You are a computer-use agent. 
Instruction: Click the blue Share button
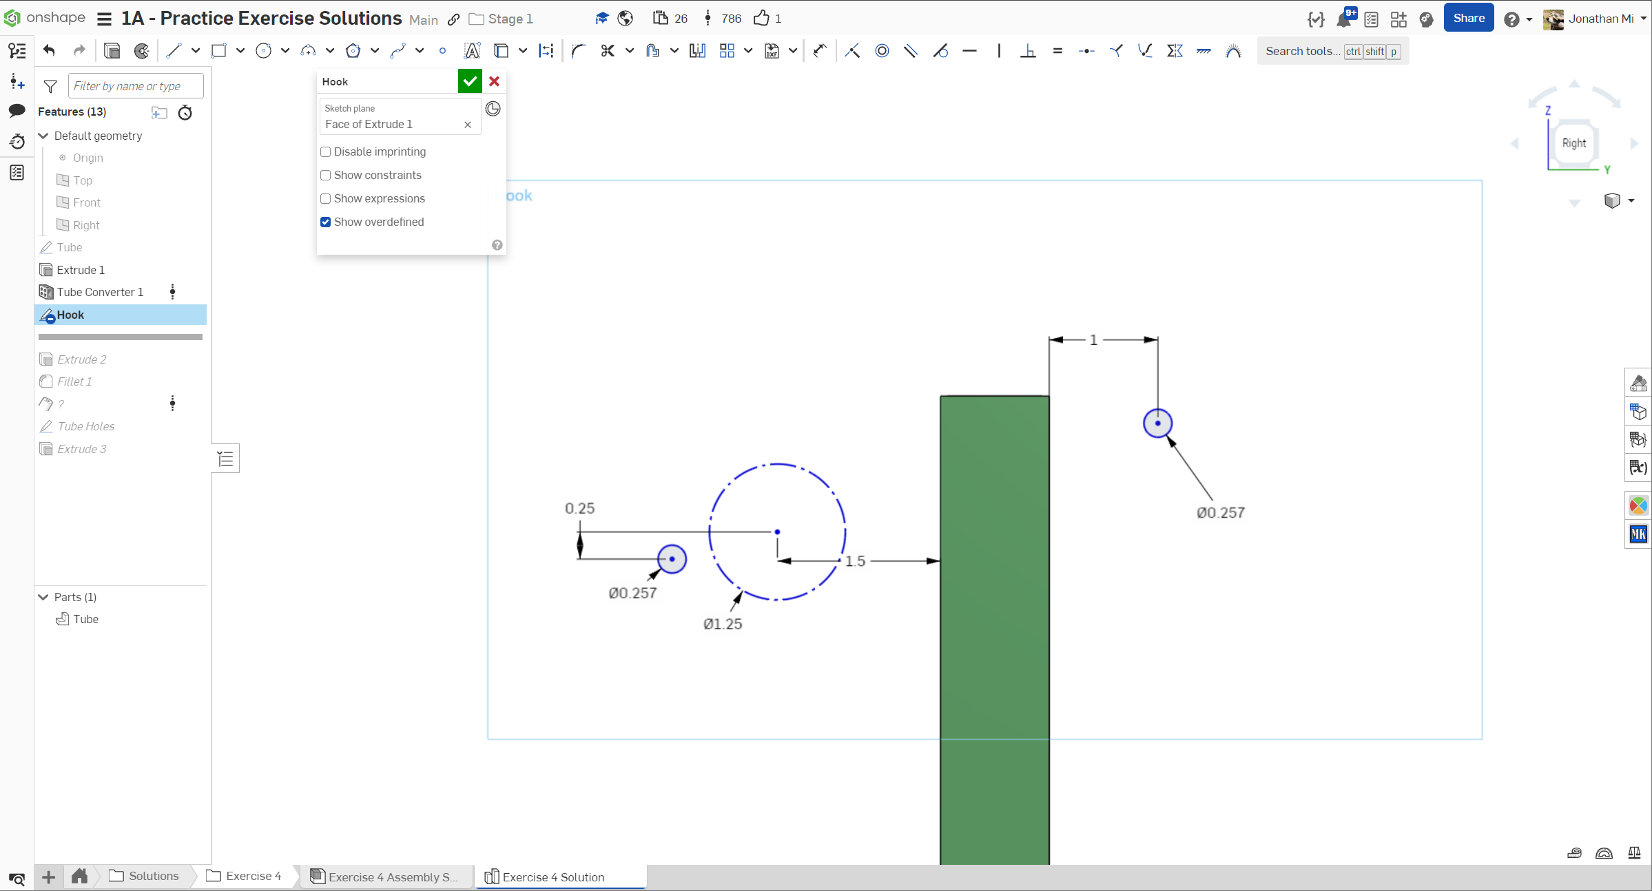1468,19
